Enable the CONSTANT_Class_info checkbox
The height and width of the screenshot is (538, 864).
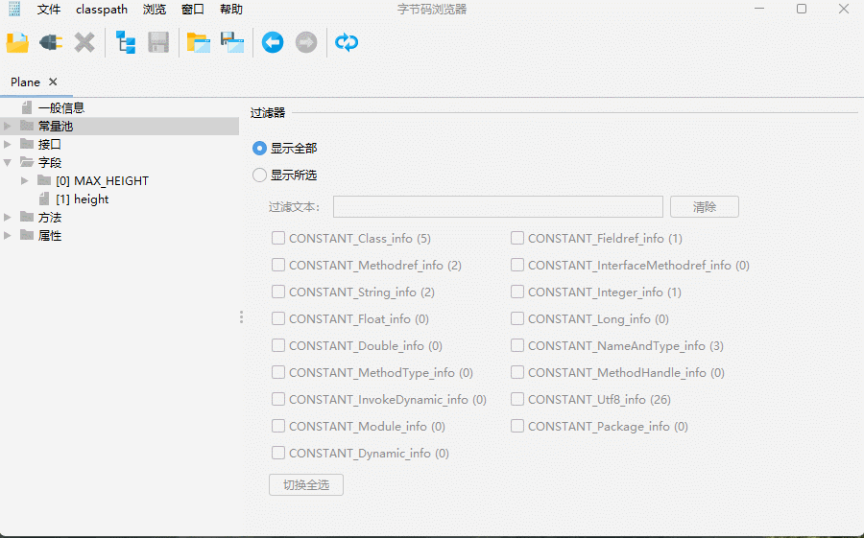tap(278, 238)
